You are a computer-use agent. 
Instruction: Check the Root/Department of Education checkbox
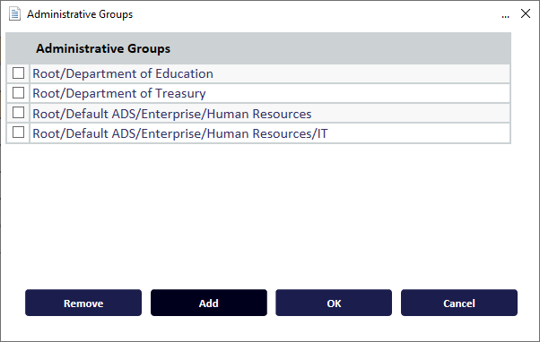(18, 73)
